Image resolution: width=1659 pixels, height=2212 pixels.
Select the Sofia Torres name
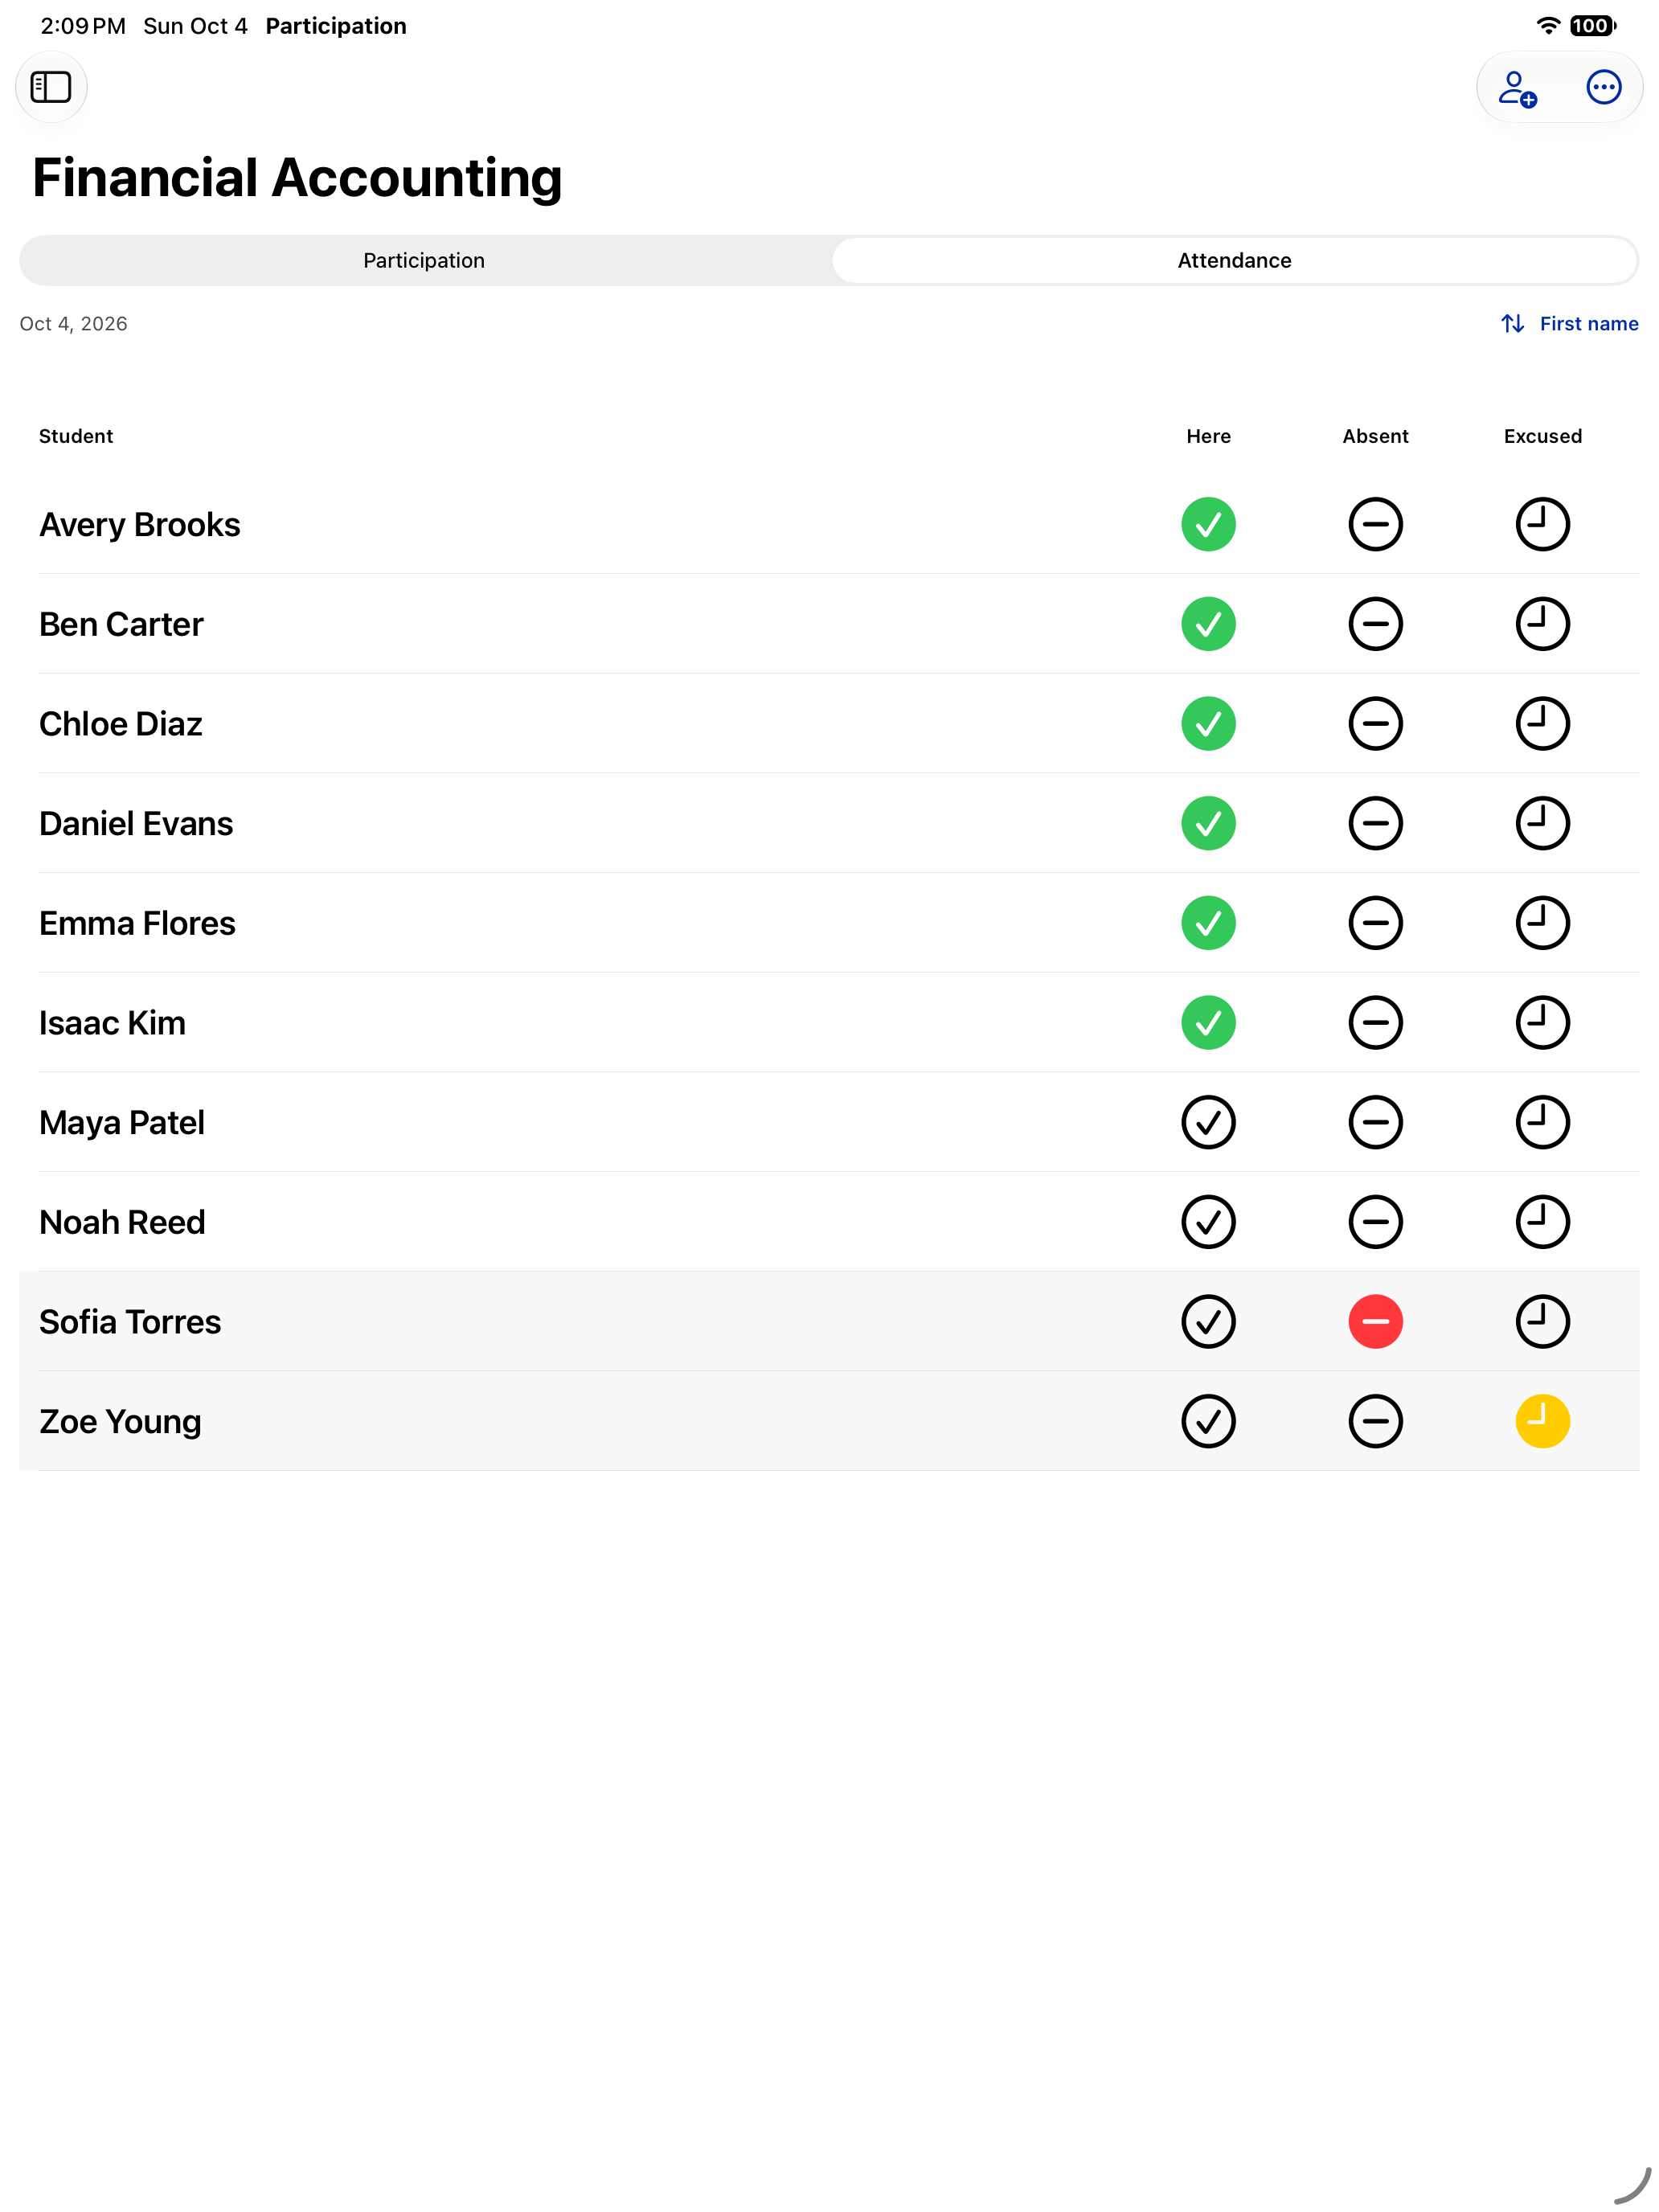click(x=130, y=1322)
